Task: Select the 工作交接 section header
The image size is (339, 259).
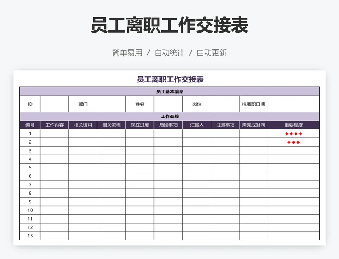Action: 169,117
